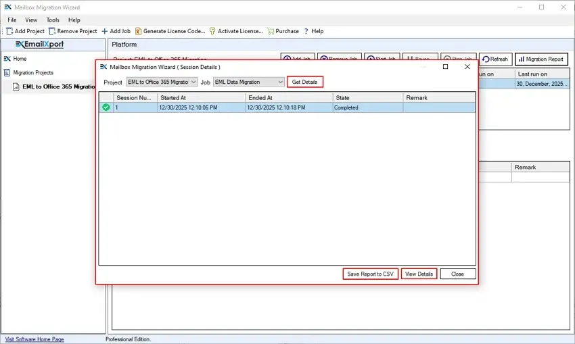Click the Ended At column header
The image size is (575, 344).
coord(290,98)
